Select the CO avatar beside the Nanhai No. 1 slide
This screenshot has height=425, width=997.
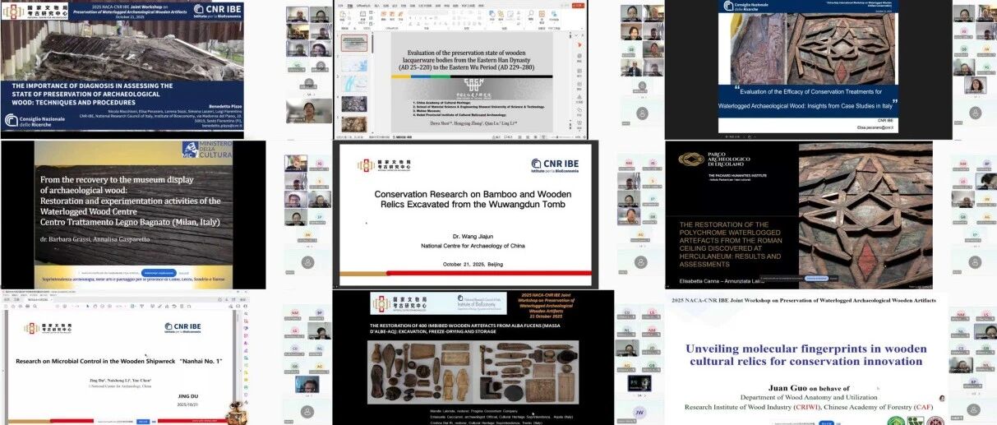(294, 349)
